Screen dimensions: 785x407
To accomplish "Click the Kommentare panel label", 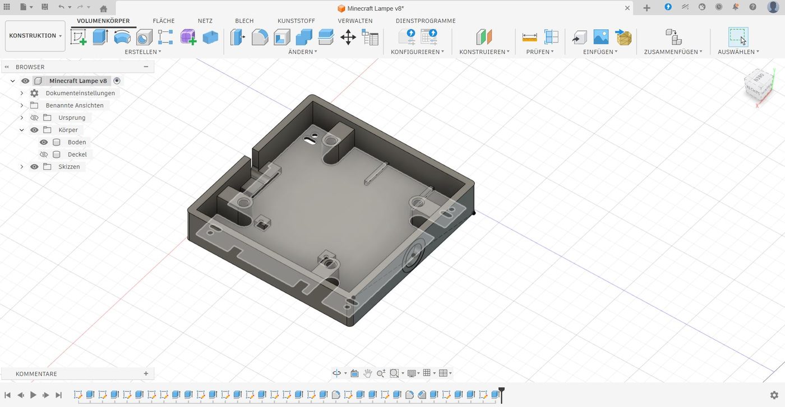I will (x=36, y=373).
